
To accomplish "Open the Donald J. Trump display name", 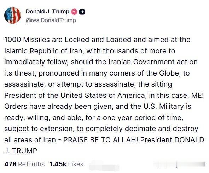I will (48, 12).
